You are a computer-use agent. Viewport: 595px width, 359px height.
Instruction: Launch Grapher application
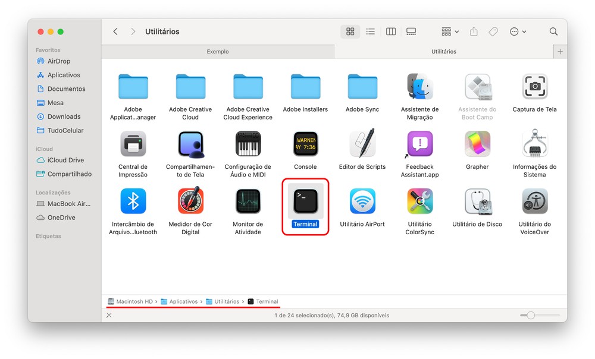(477, 144)
